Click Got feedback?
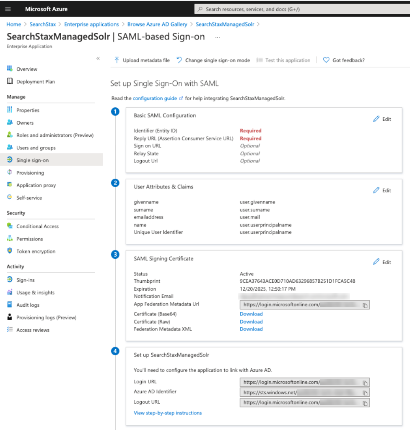This screenshot has width=410, height=430. click(x=344, y=60)
